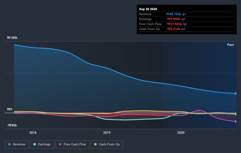Viewport: 241px width, 153px height.
Task: Click the ₩0 y-axis label
Action: point(9,109)
